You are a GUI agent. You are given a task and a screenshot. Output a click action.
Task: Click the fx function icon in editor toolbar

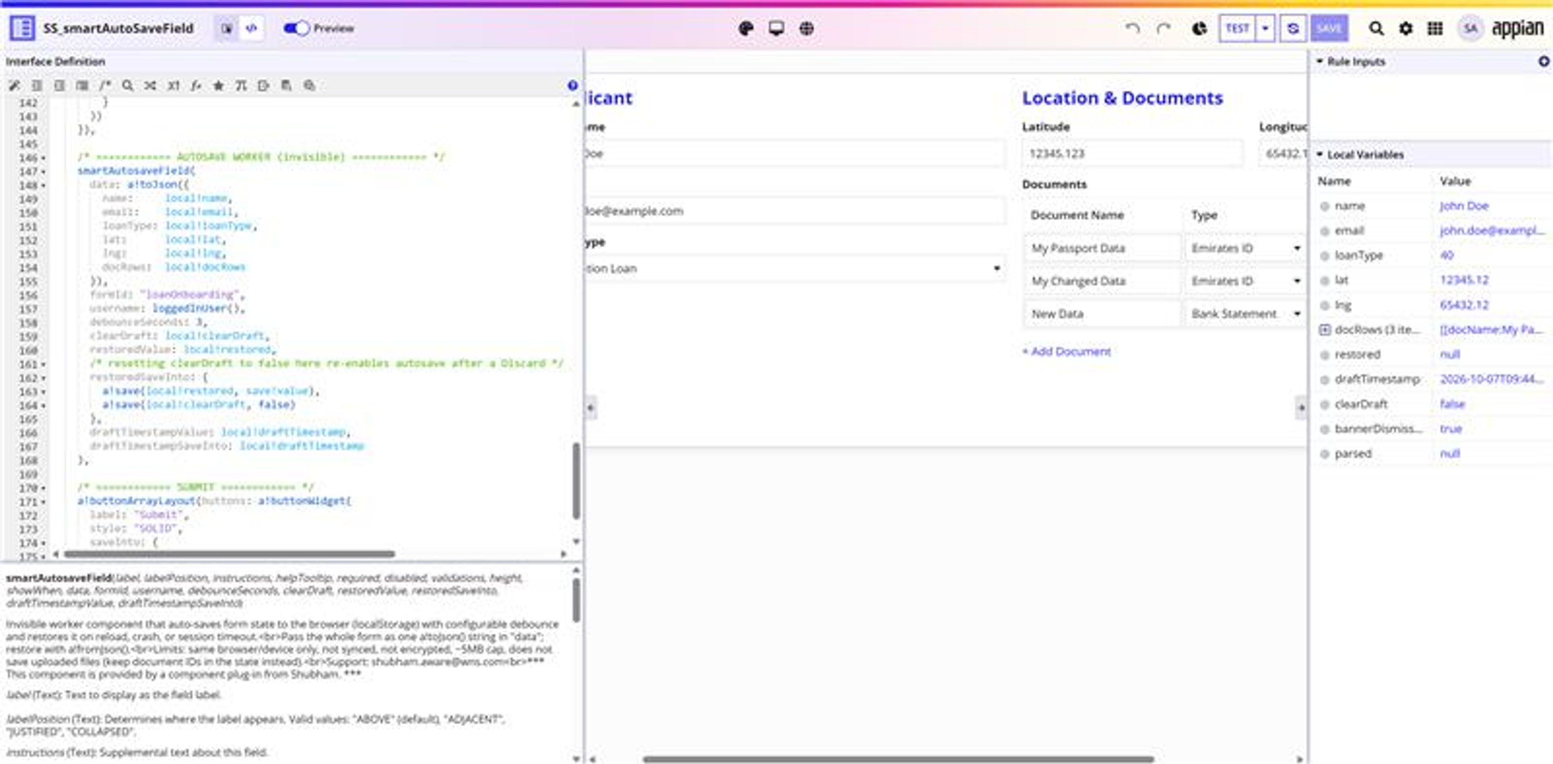pos(195,86)
